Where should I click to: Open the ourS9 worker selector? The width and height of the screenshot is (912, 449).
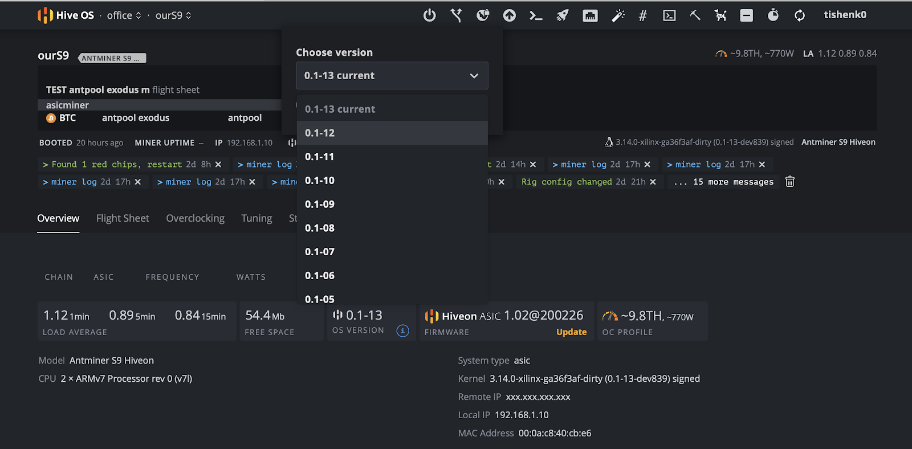click(173, 15)
